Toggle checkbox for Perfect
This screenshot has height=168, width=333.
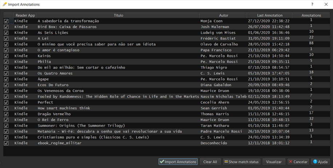pyautogui.click(x=6, y=103)
